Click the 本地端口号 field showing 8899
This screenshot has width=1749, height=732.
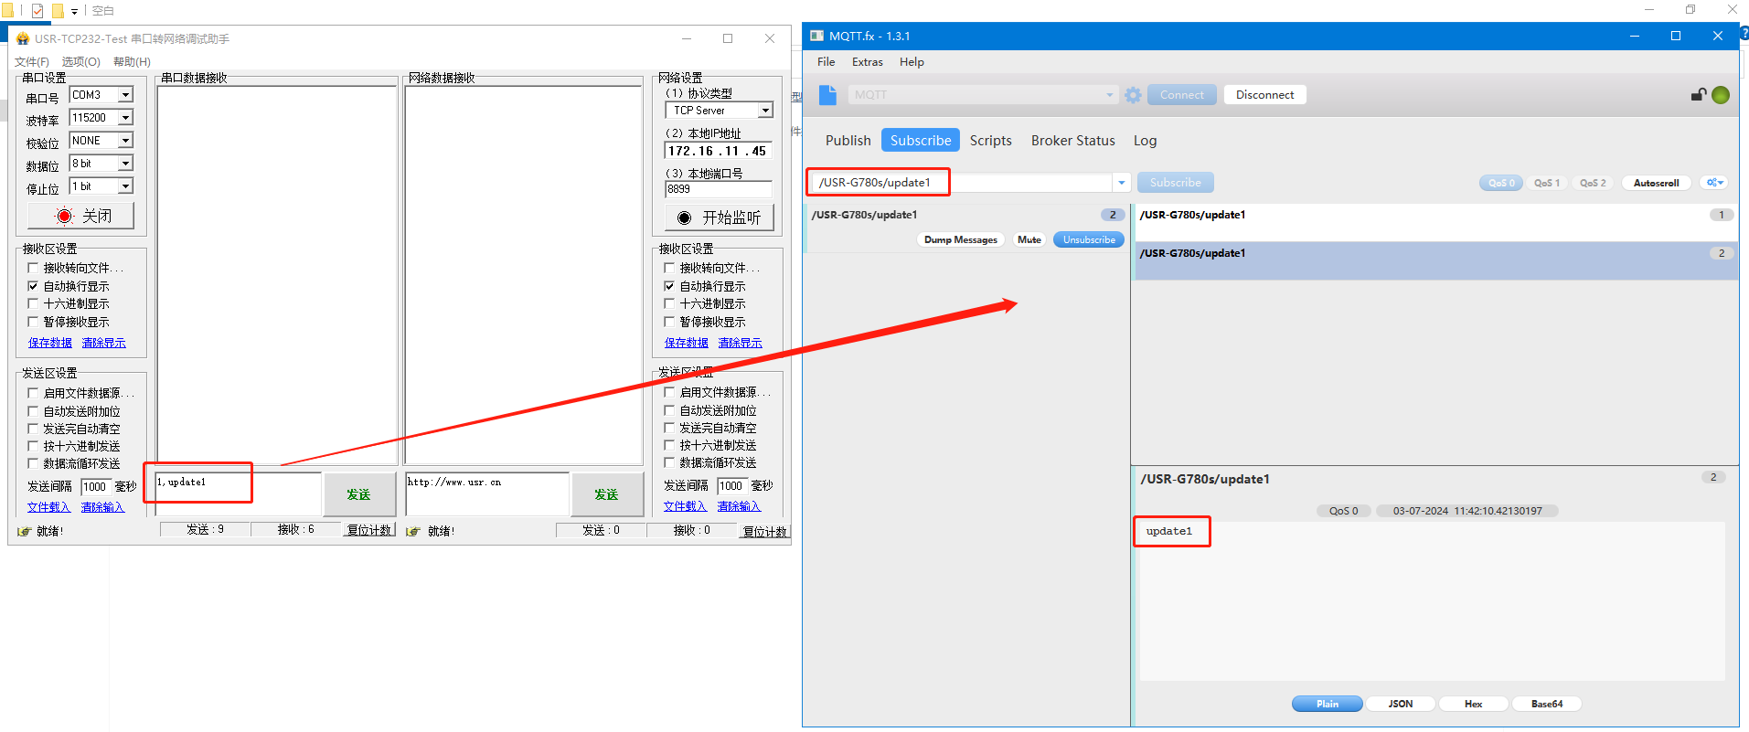[x=718, y=189]
